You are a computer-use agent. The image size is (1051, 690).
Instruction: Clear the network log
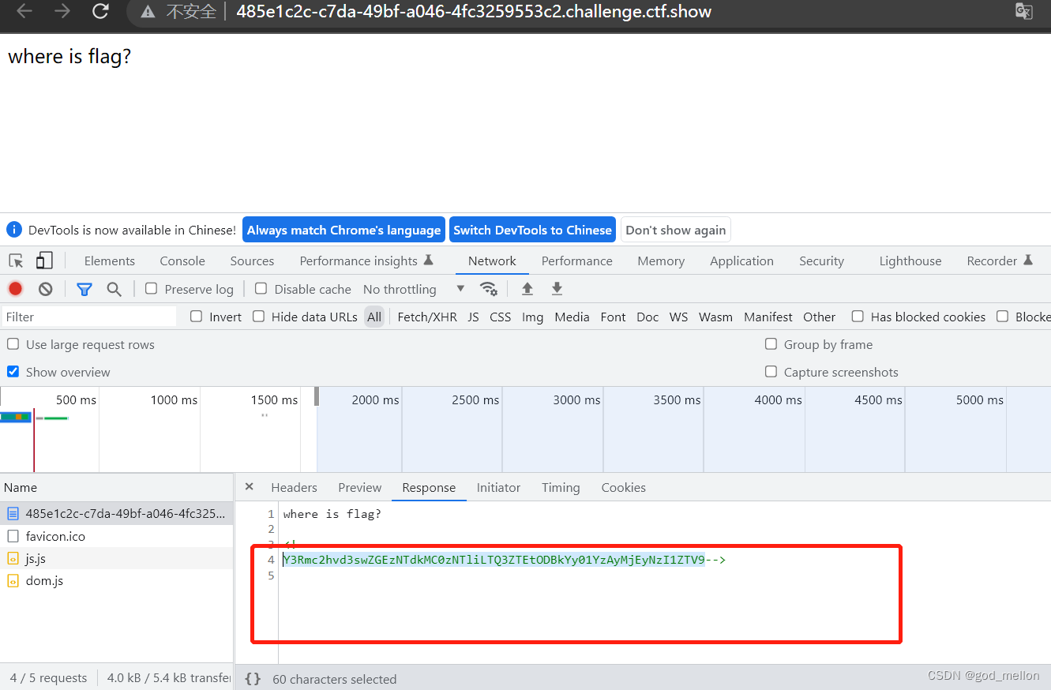pos(46,289)
